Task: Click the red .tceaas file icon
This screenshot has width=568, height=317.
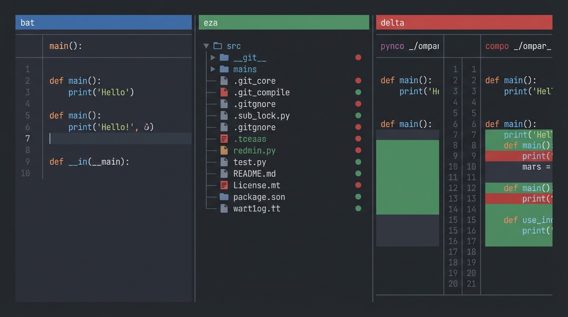Action: pos(224,139)
